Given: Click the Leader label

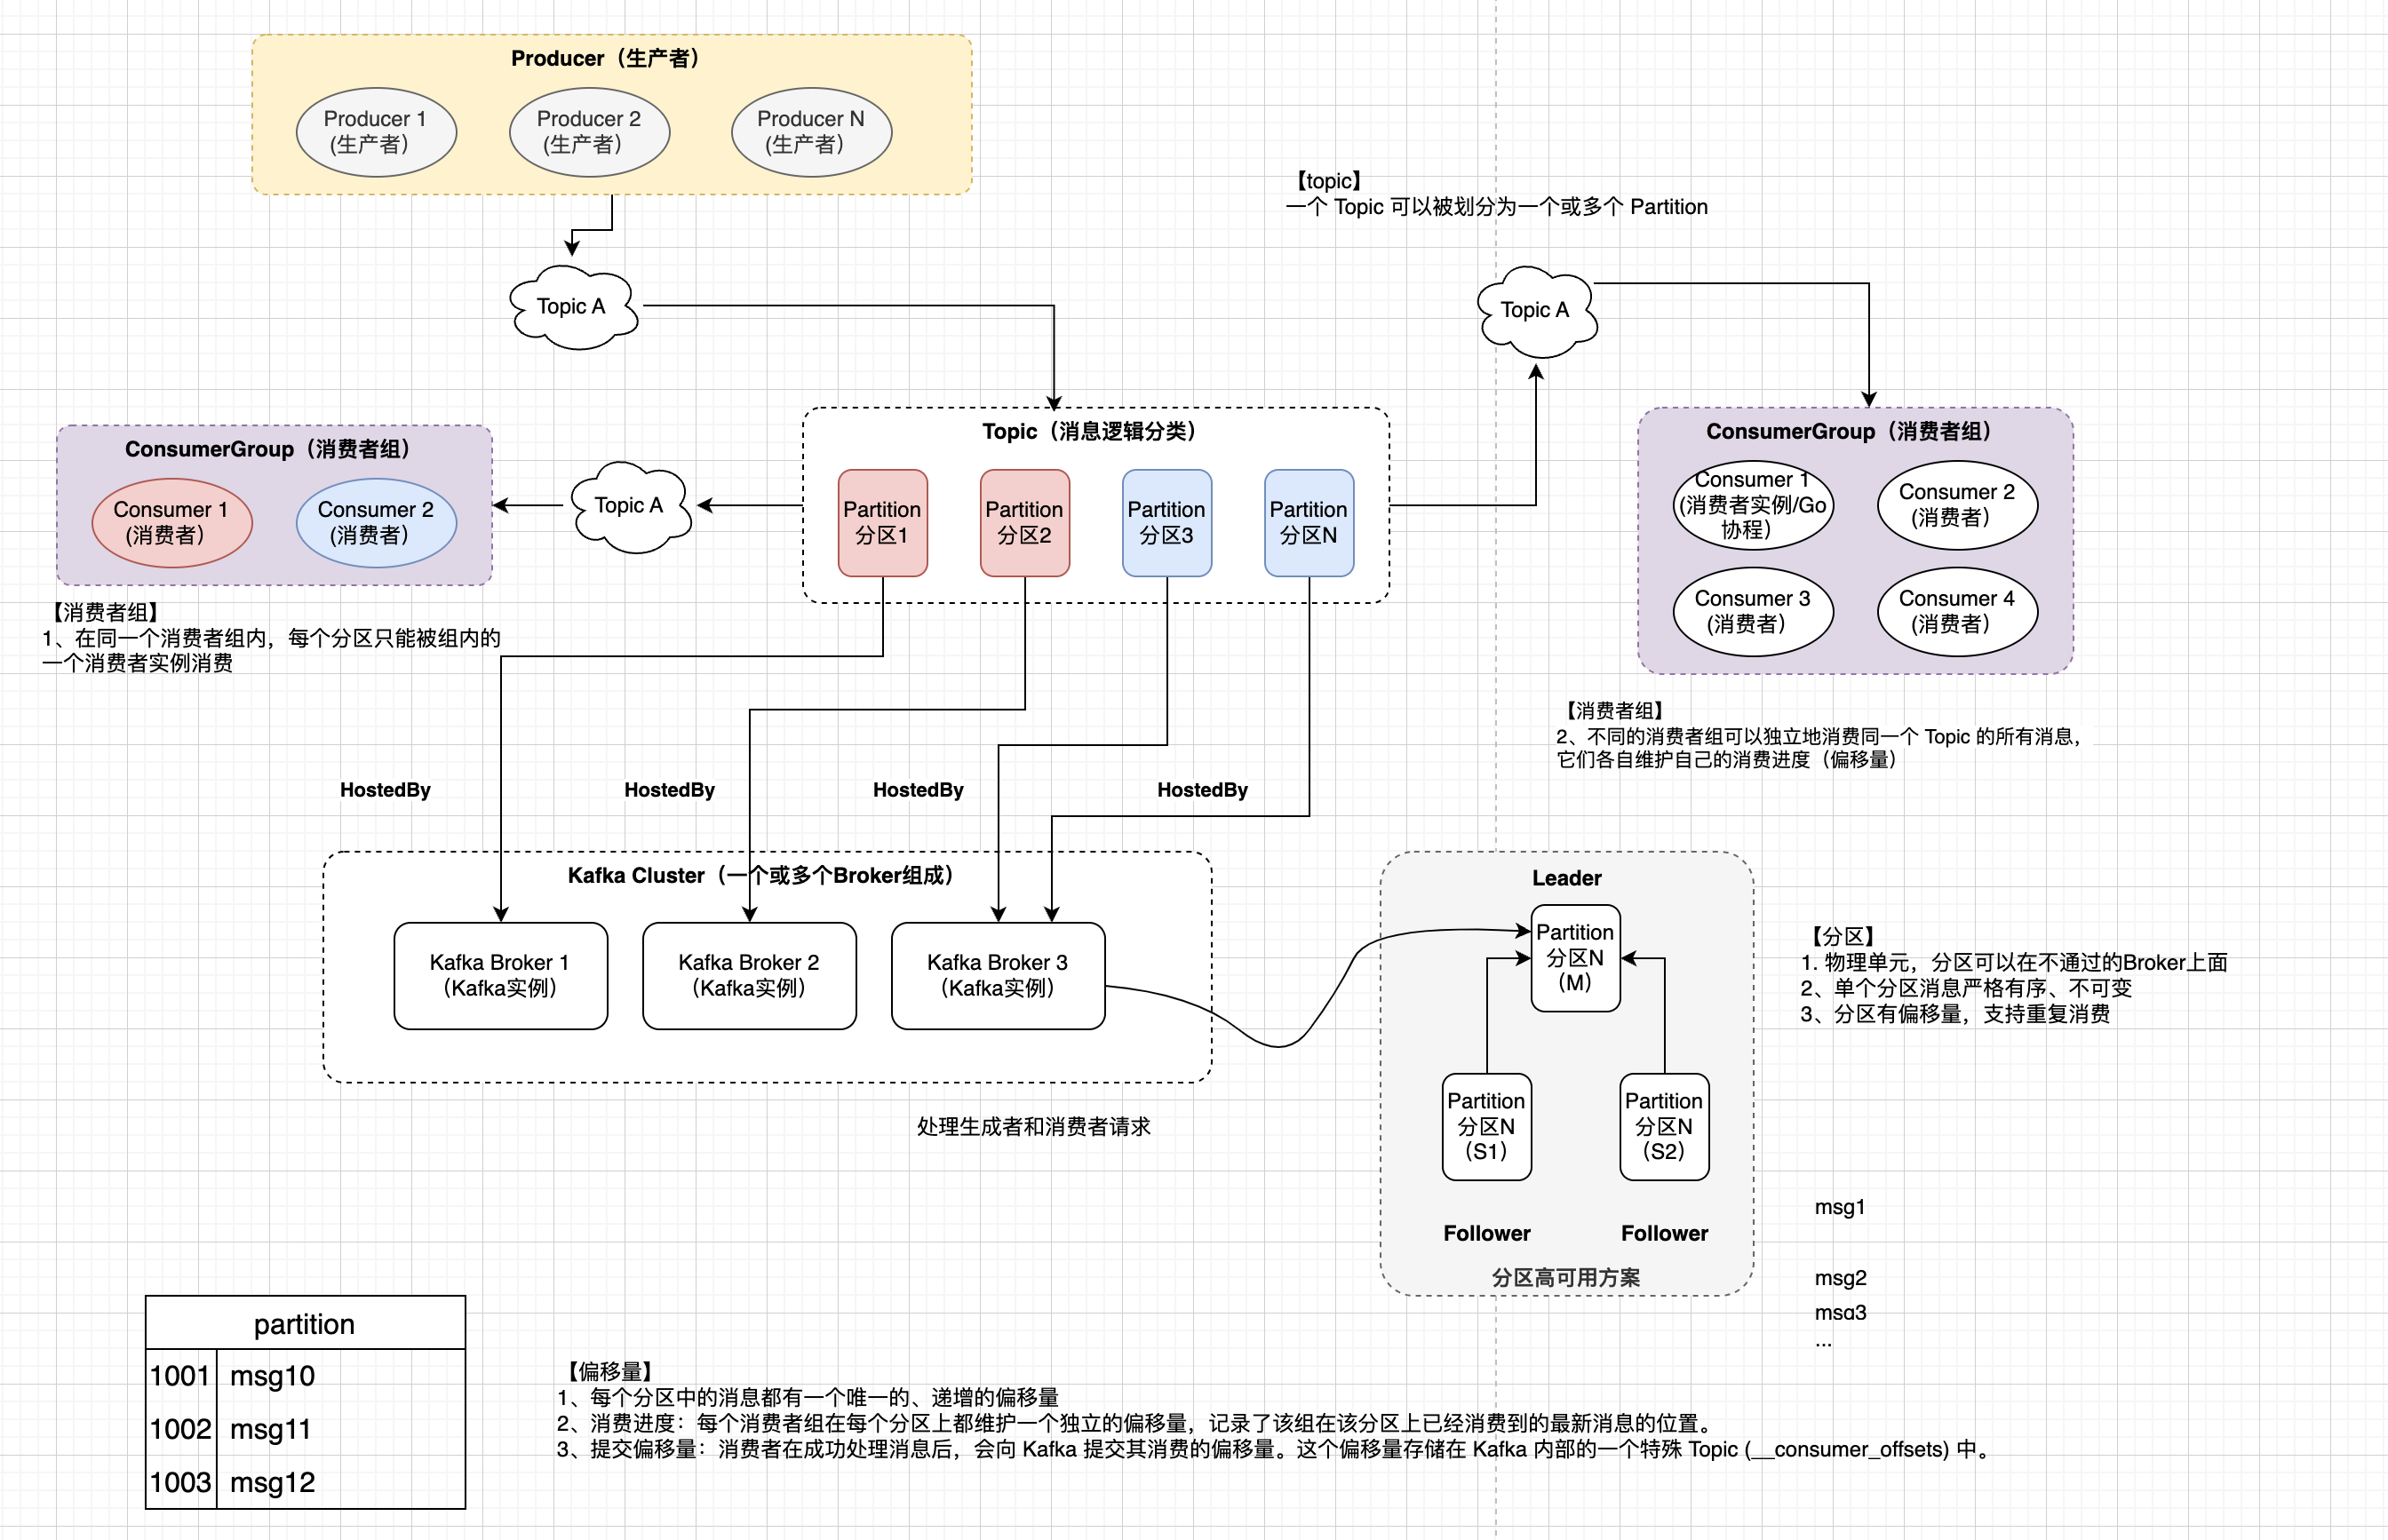Looking at the screenshot, I should coord(1567,878).
